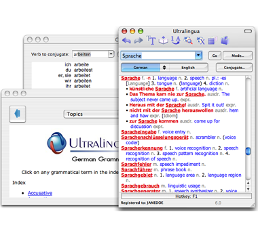Click the red Sprache headword entry

(x=131, y=78)
